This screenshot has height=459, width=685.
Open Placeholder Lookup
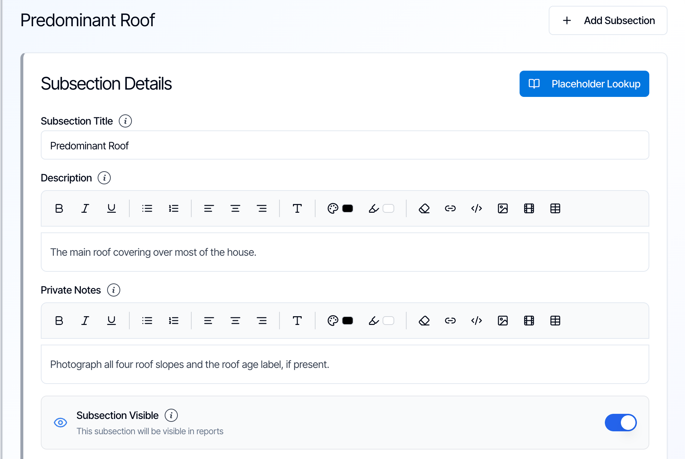tap(584, 84)
